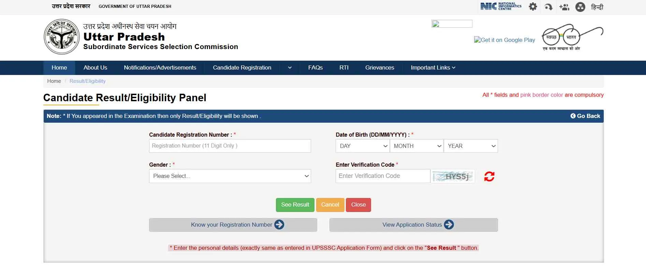Open the YEAR dropdown

pos(471,146)
